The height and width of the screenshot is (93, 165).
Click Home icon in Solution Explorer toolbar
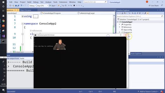click(x=122, y=13)
